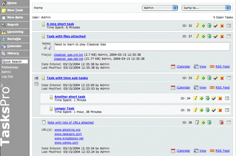
Task: Toggle details window icon for task ID 33
Action: 229,78
